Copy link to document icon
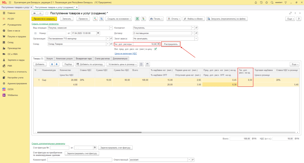304x163 pixels. (290, 13)
